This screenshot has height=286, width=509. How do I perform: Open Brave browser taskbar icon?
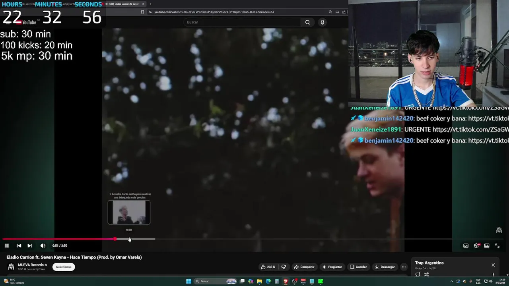286,281
